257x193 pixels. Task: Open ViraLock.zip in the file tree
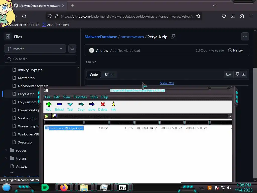pos(27,118)
